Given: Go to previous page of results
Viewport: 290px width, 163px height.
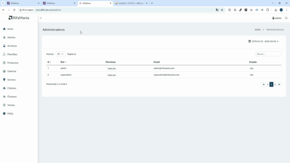Looking at the screenshot, I should (268, 85).
